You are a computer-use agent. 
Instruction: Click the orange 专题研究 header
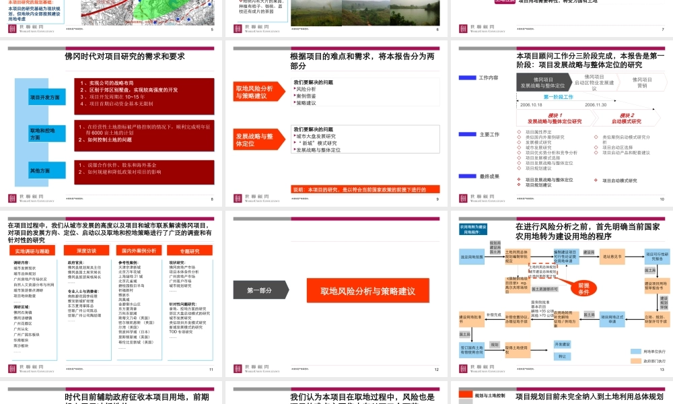coord(190,251)
